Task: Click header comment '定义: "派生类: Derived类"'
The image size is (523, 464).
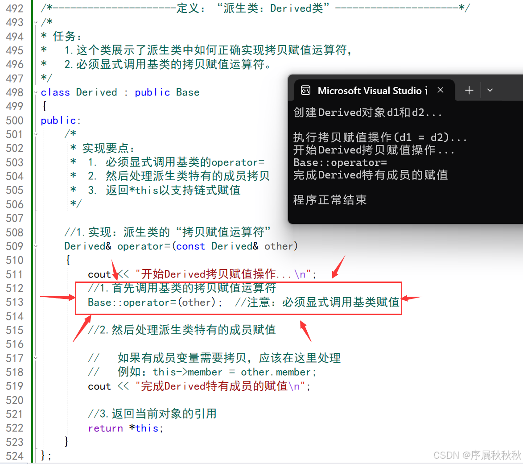Action: coord(253,8)
